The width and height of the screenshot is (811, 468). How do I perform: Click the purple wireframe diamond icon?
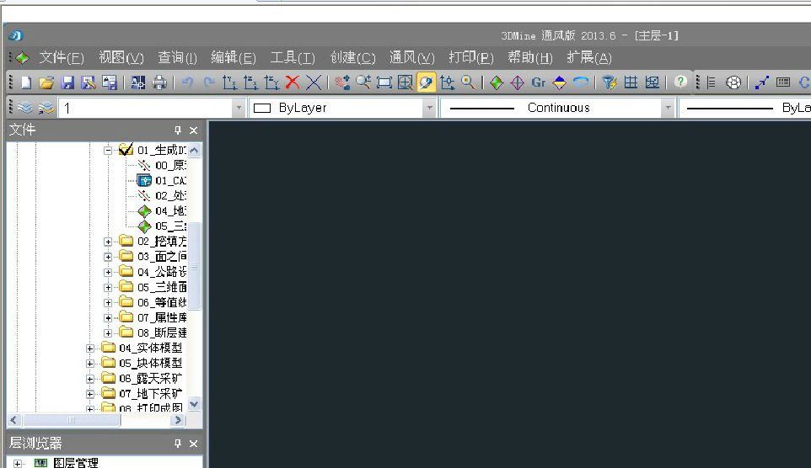point(518,82)
